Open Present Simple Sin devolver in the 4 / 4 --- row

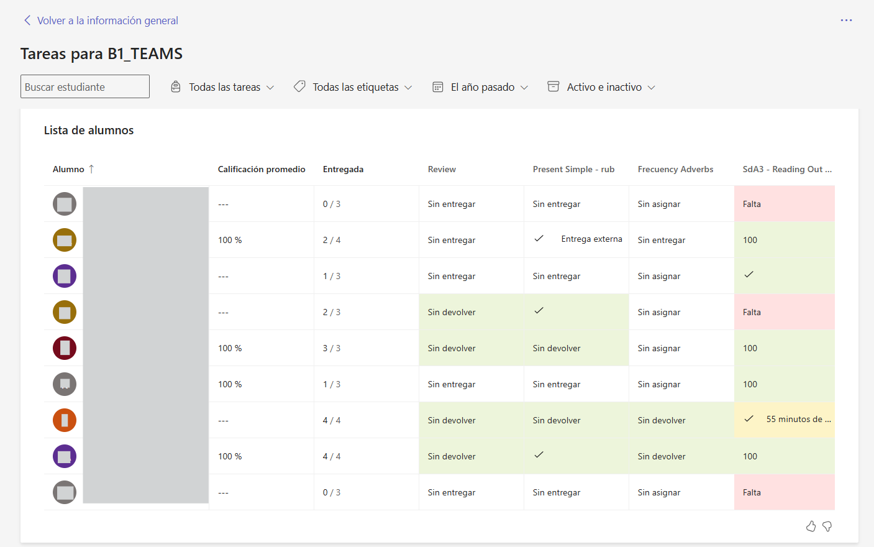[576, 420]
